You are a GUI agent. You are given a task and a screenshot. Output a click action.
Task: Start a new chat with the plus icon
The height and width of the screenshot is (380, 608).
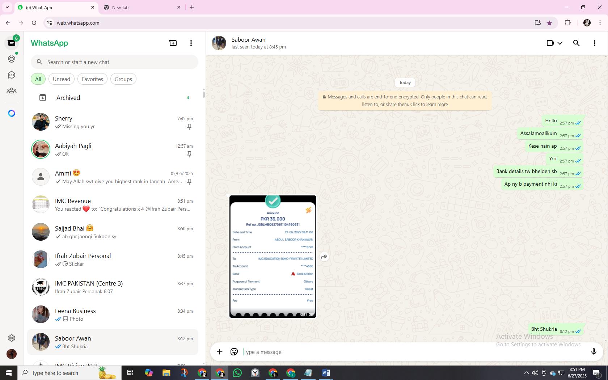coord(173,43)
